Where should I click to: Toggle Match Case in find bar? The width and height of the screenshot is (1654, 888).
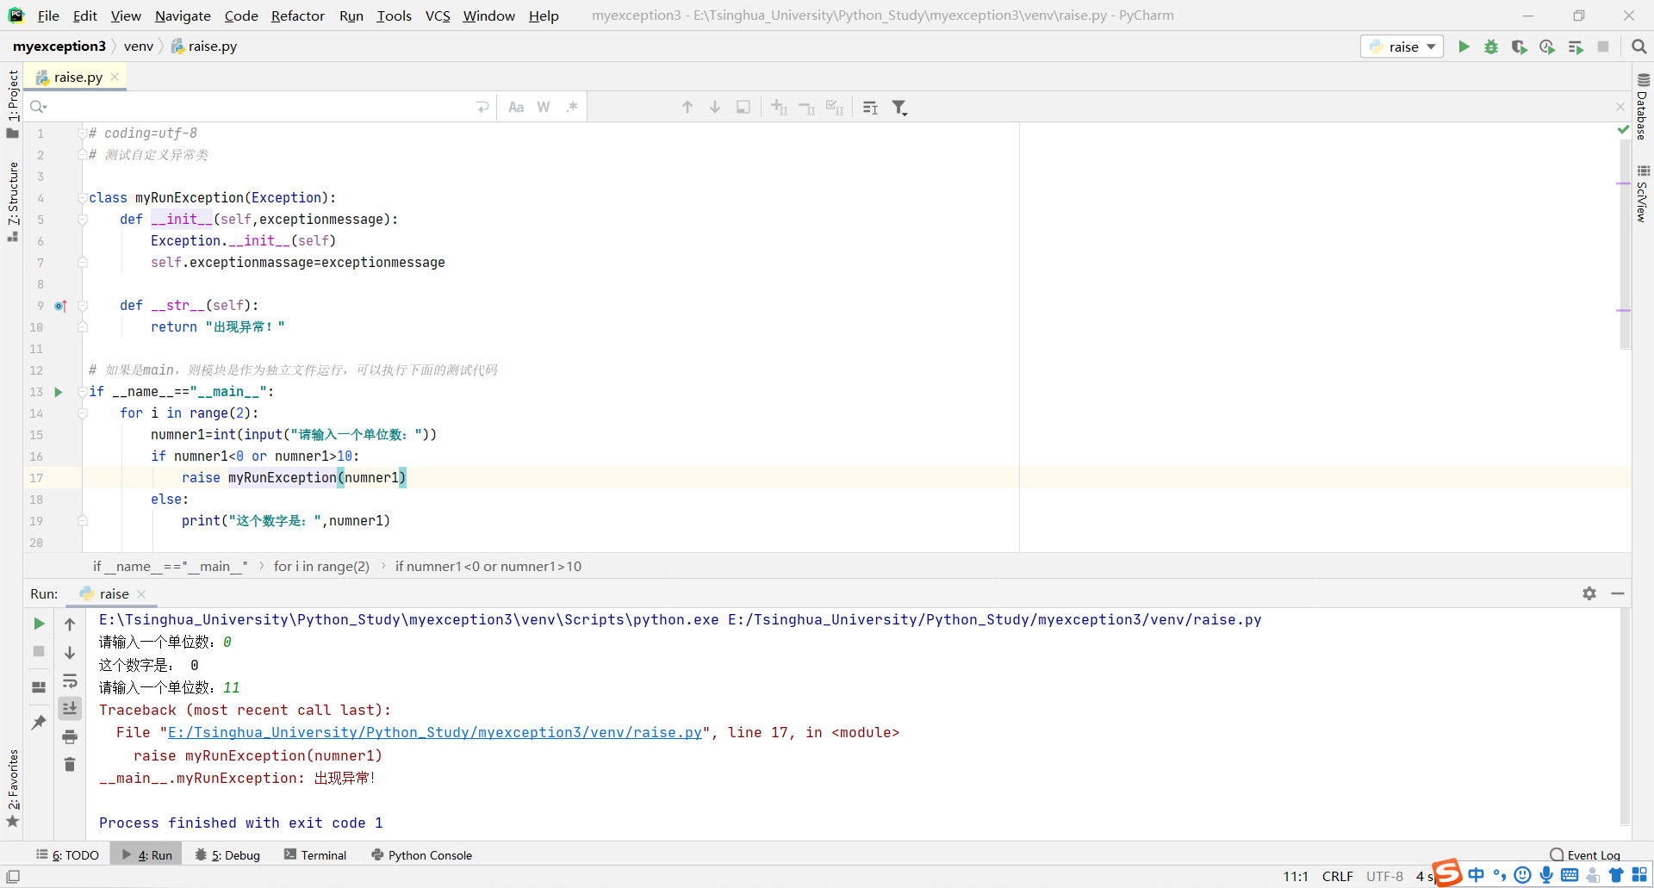click(x=516, y=107)
